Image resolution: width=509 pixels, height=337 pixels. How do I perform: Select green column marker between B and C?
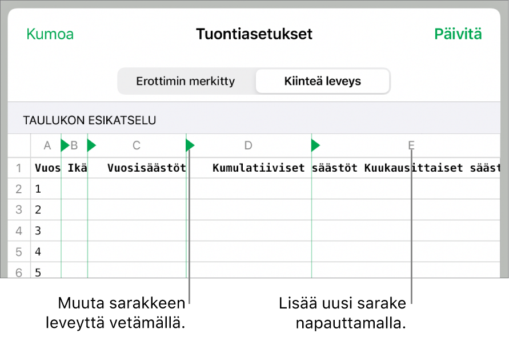click(91, 145)
